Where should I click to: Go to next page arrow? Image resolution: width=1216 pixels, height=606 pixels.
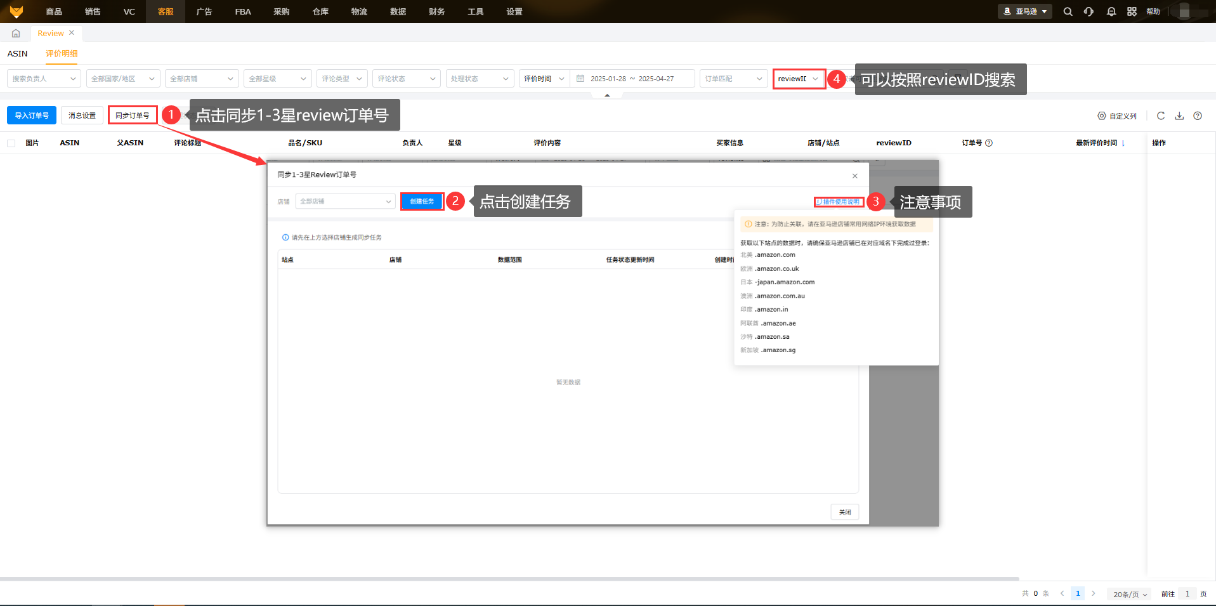coord(1094,593)
